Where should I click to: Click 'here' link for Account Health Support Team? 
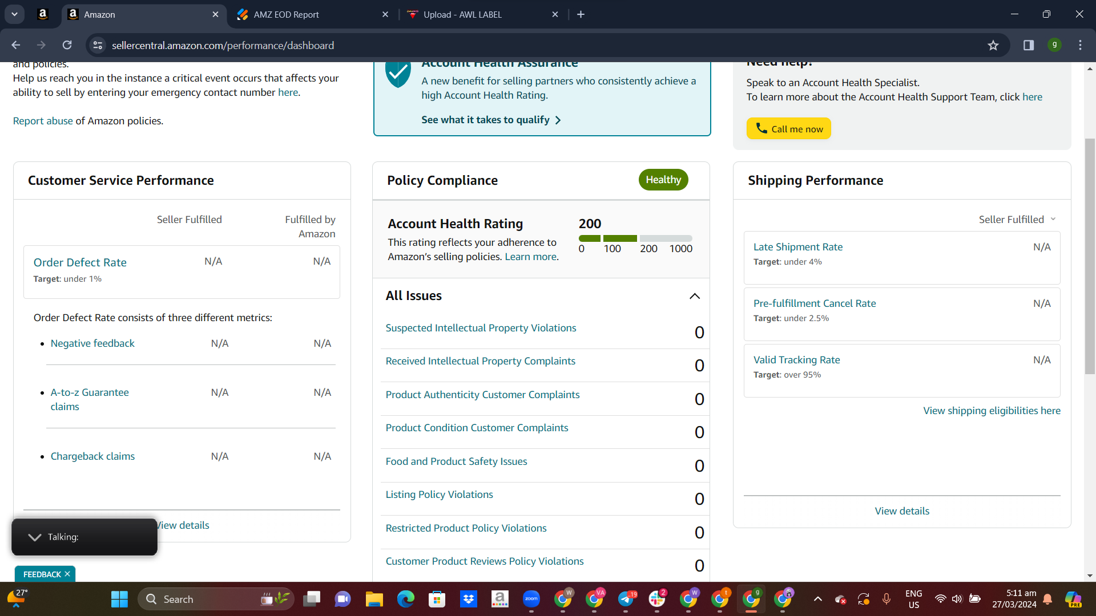(1032, 97)
